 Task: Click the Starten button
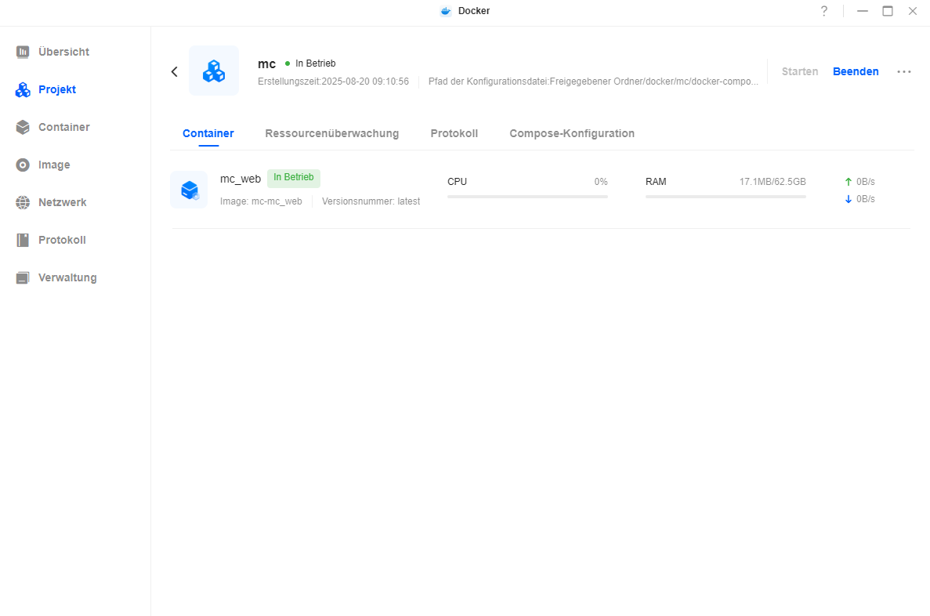click(799, 71)
